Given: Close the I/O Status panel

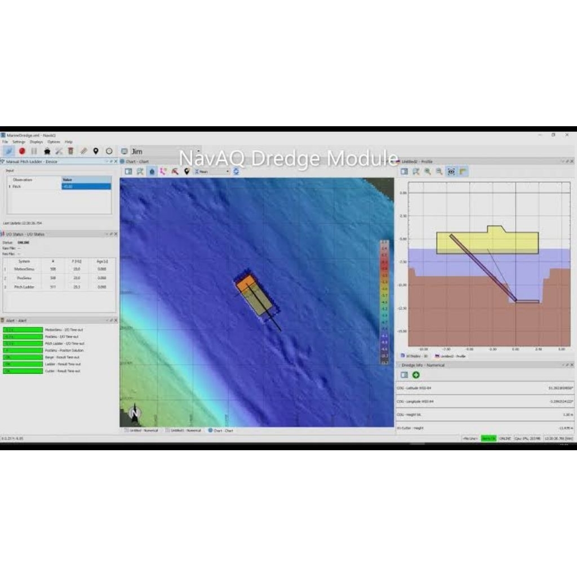Looking at the screenshot, I should 116,234.
